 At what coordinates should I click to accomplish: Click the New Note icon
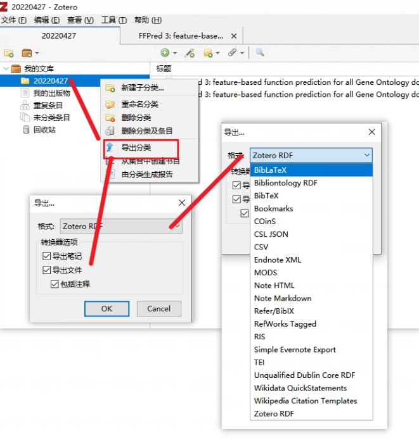pos(208,53)
